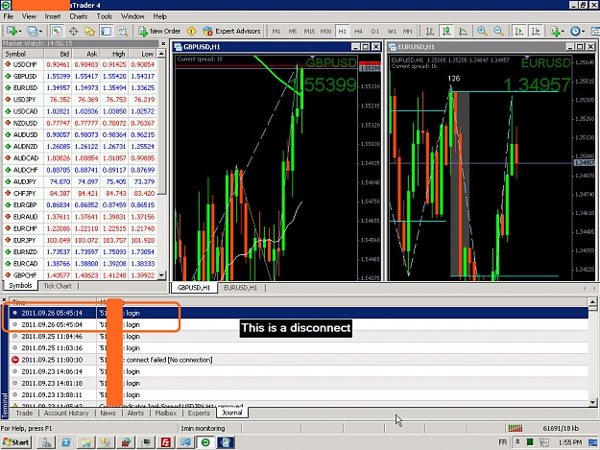Screen dimensions: 600x450
Task: Select the M1 timeframe
Action: pyautogui.click(x=276, y=32)
